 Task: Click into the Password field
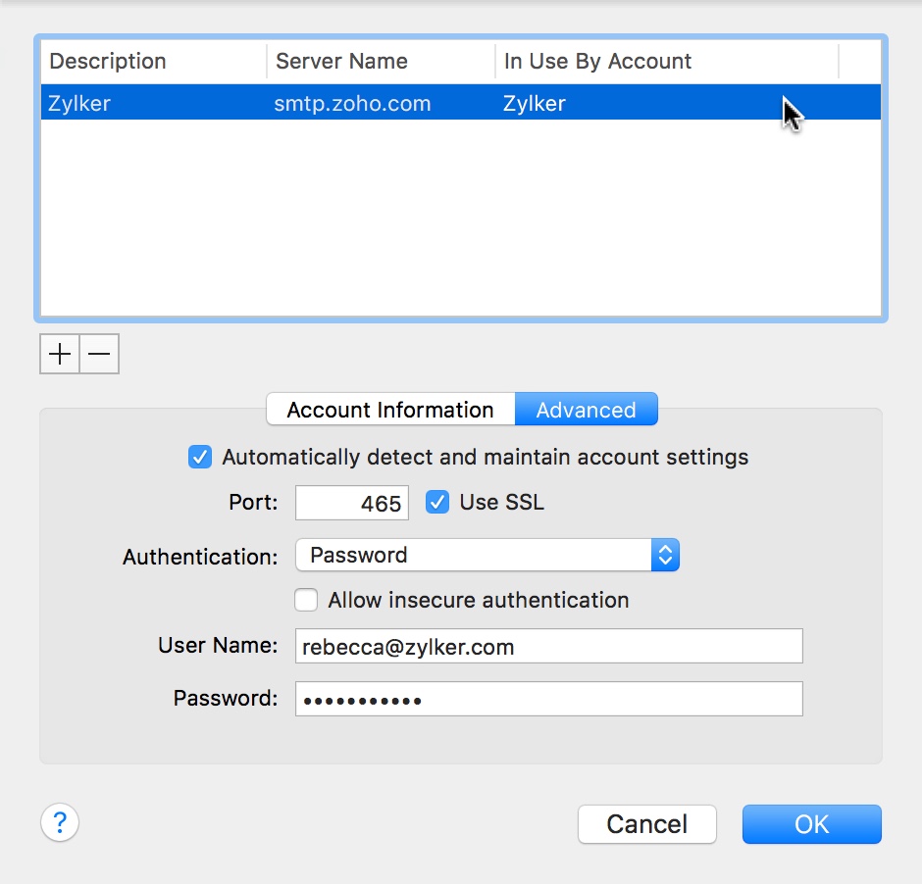point(548,700)
